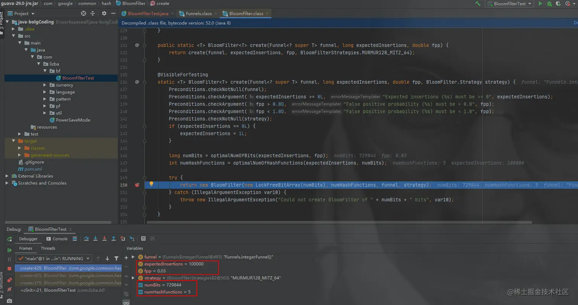
Task: Collapse the lizba package node
Action: [x=39, y=64]
